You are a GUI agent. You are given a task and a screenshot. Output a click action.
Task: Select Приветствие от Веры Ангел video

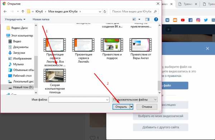141,49
